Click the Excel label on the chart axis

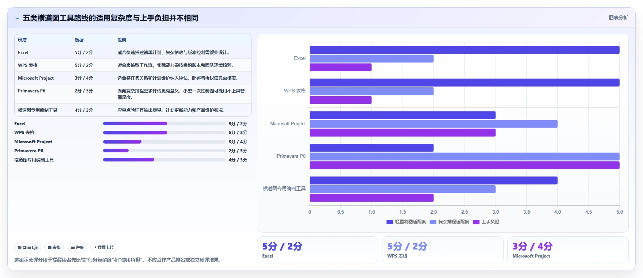click(300, 58)
